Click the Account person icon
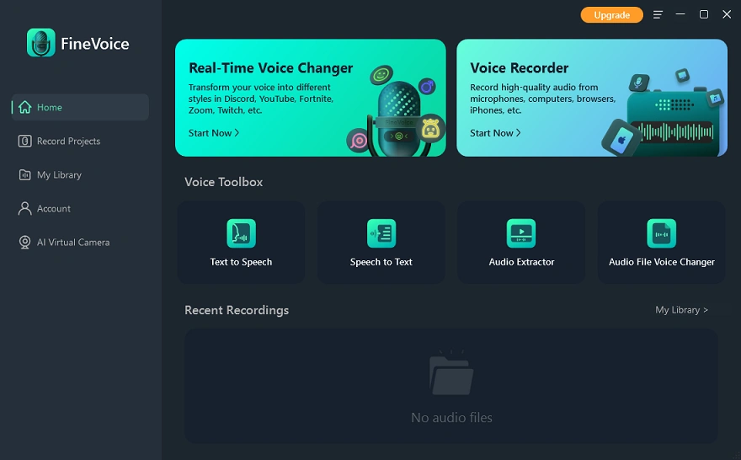Viewport: 741px width, 460px height. point(24,208)
